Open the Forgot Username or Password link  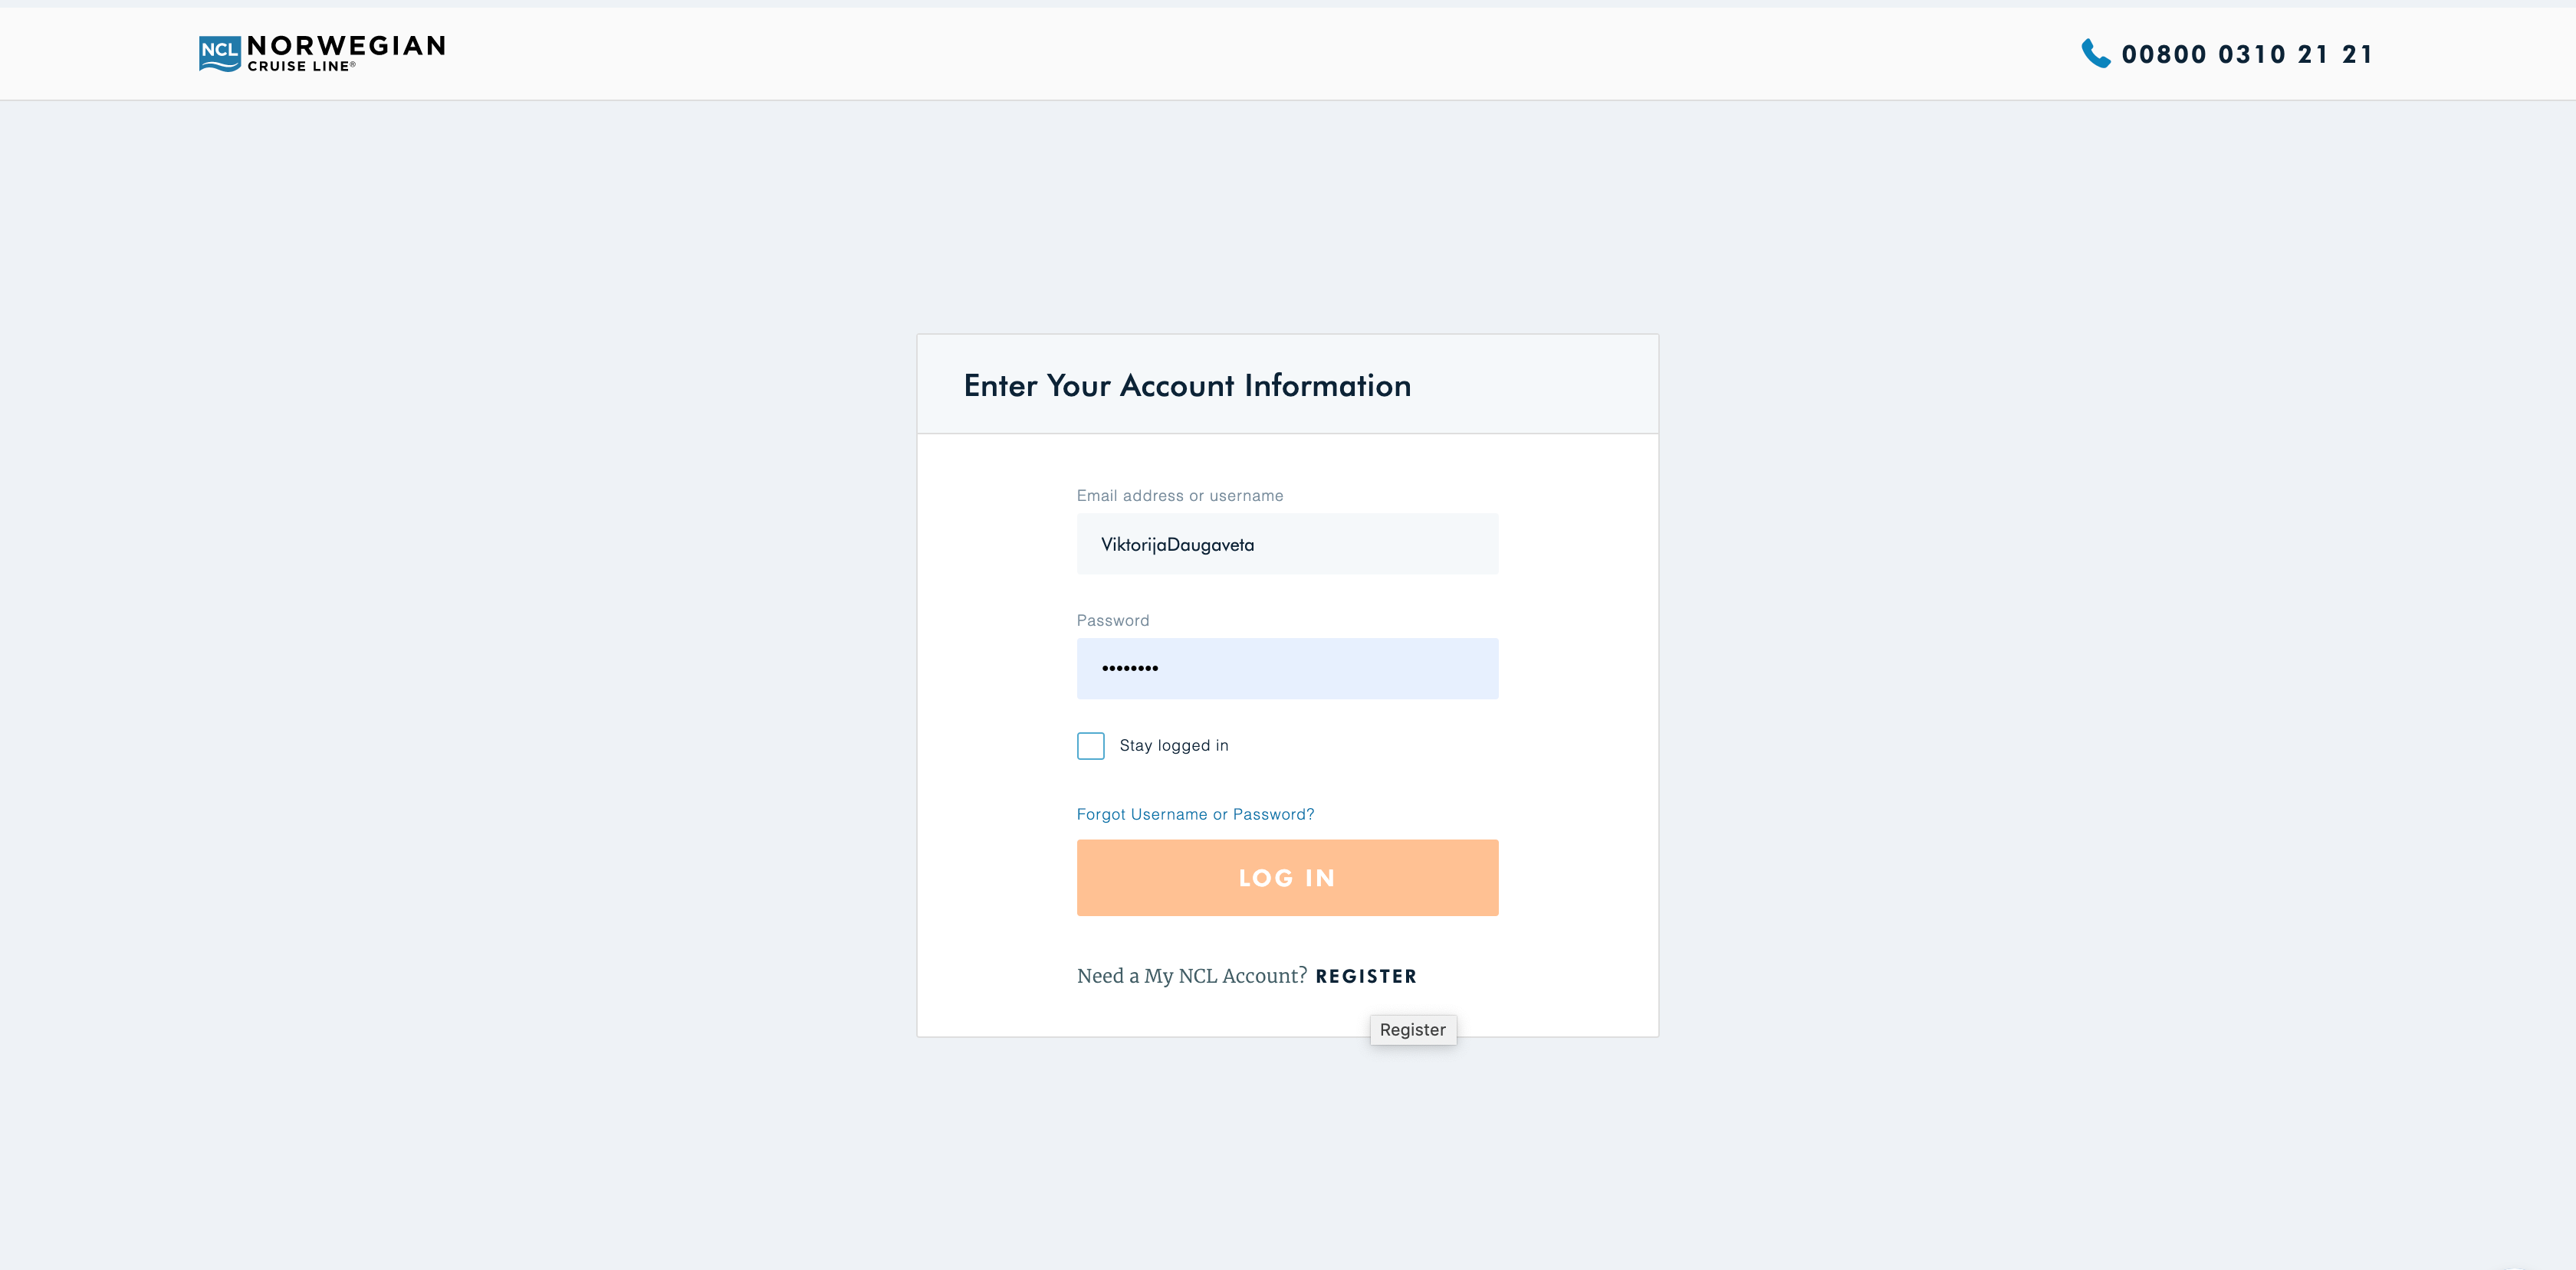pyautogui.click(x=1195, y=814)
